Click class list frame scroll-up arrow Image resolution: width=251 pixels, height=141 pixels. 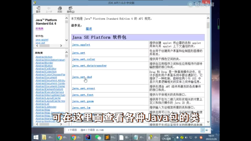(x=67, y=52)
